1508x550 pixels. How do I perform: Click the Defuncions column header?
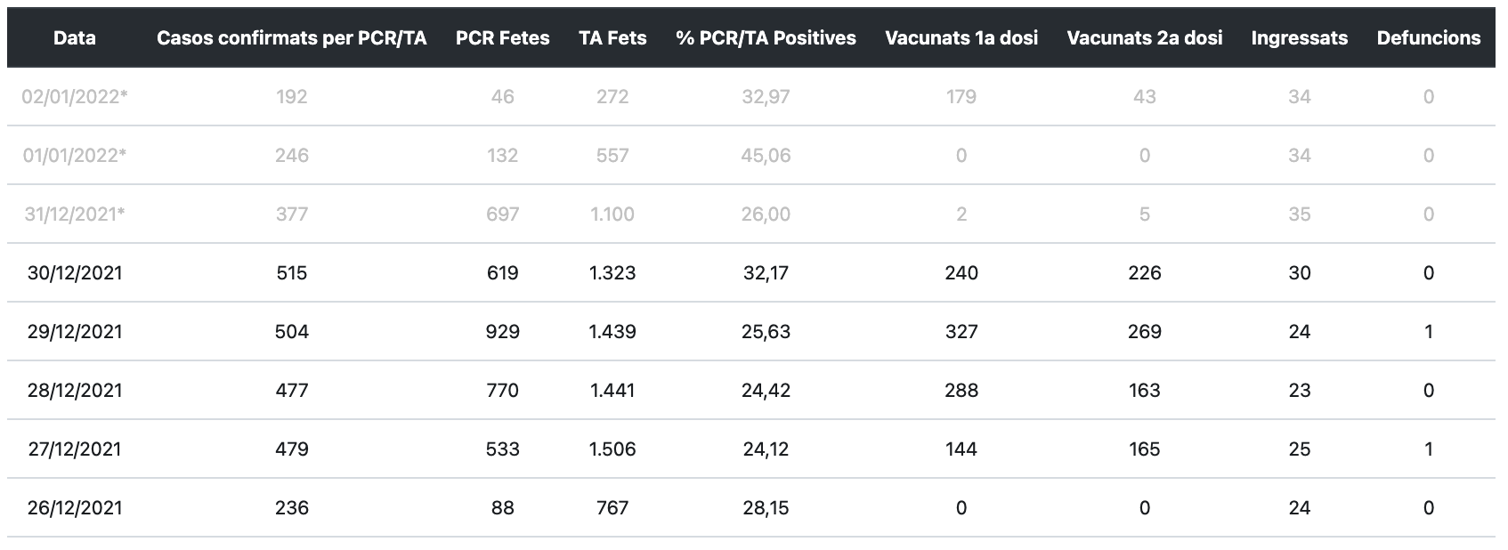point(1428,37)
